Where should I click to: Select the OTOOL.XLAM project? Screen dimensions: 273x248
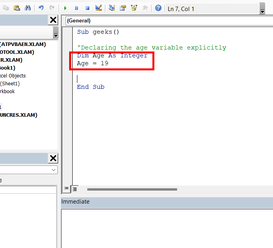pos(17,52)
